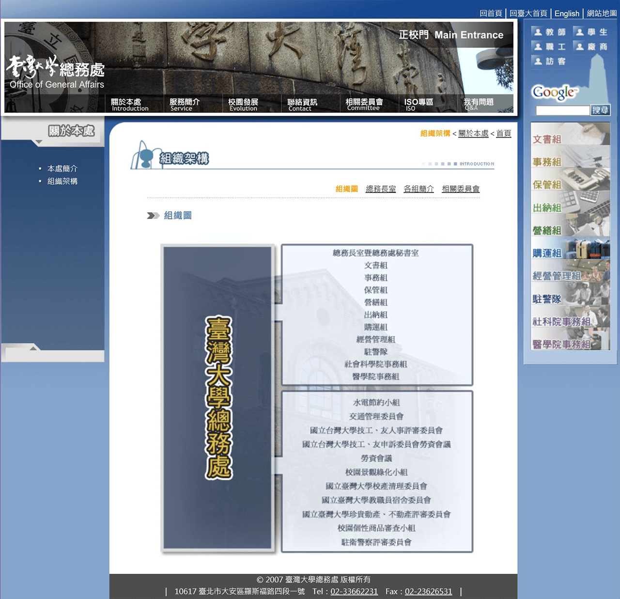Click 駐衛警察評審委員會 in the org chart

click(x=376, y=542)
